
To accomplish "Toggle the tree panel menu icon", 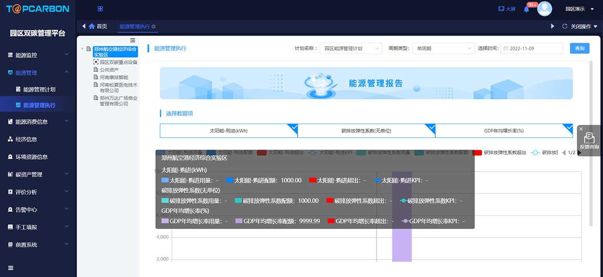I will tap(132, 40).
